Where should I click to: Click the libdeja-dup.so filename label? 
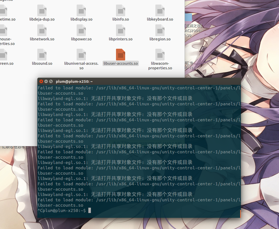[42, 19]
